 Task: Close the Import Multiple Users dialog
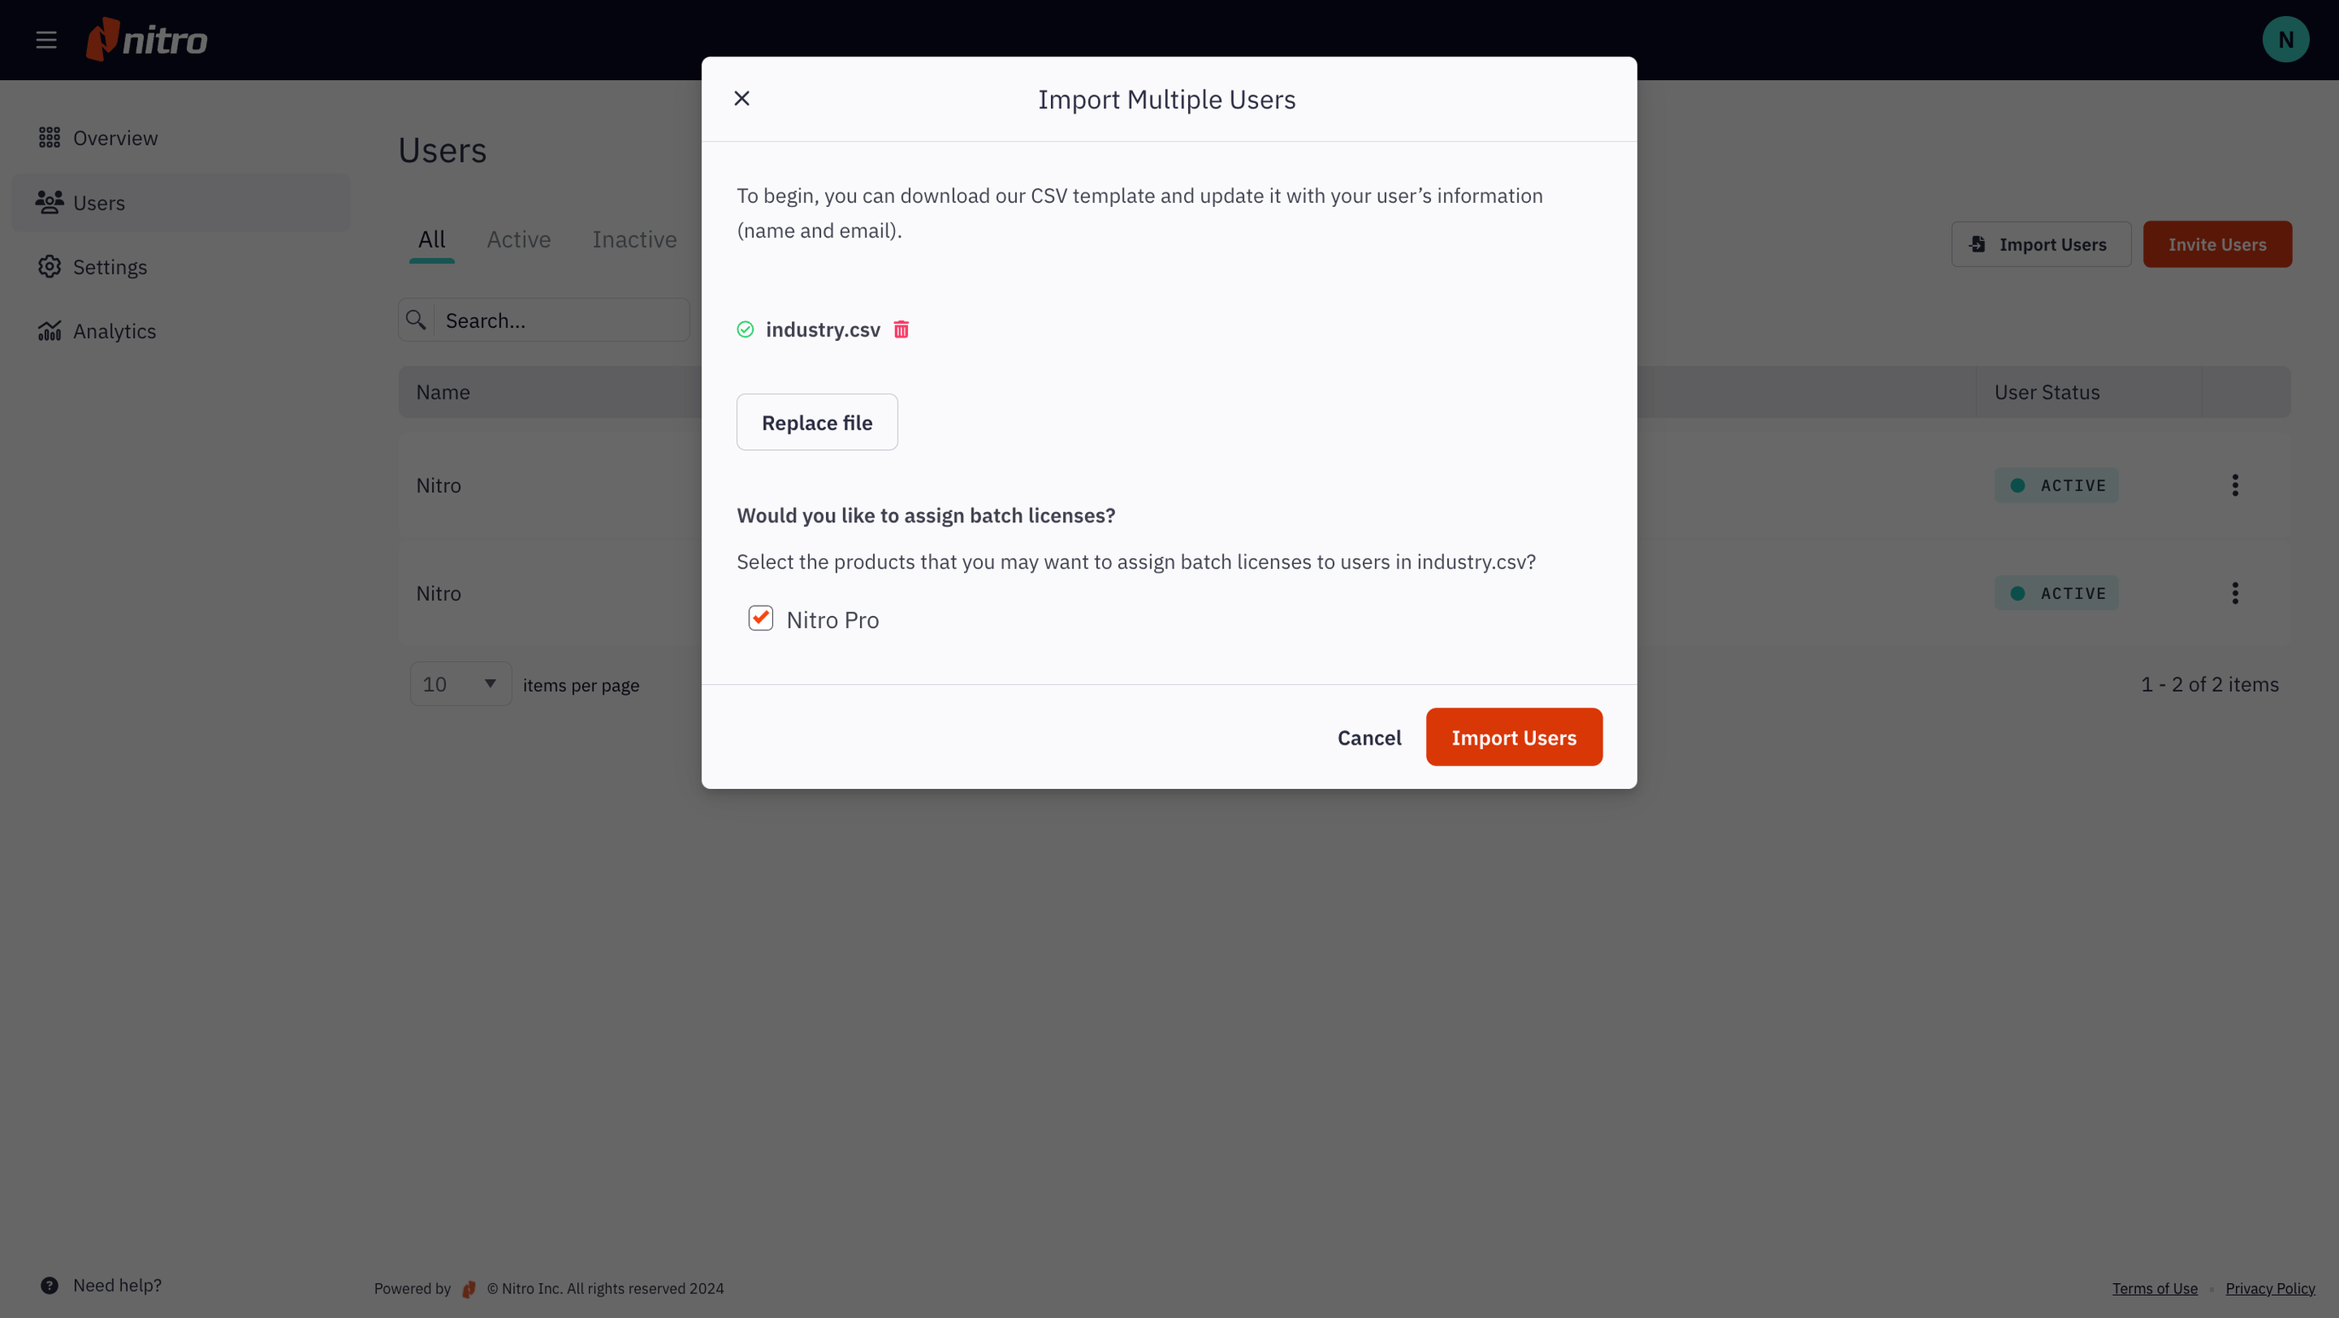click(x=742, y=98)
